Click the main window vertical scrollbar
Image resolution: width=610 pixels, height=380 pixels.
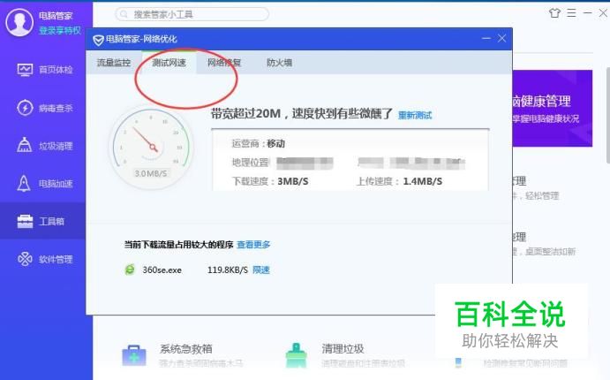(607, 115)
